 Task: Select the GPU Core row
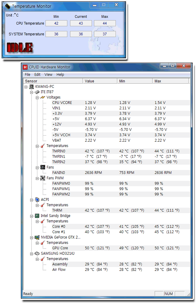pos(121,248)
